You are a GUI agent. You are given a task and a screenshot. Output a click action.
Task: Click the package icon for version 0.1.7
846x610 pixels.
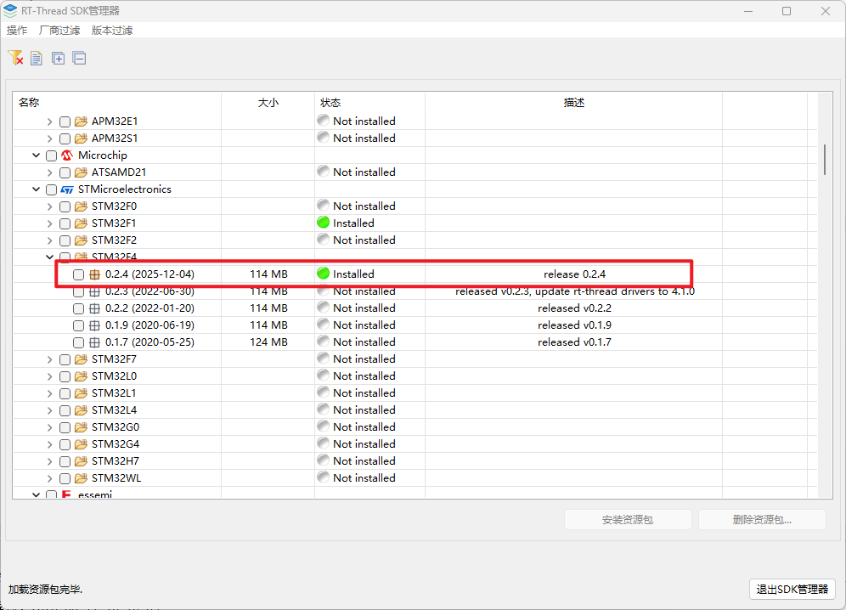(x=94, y=342)
